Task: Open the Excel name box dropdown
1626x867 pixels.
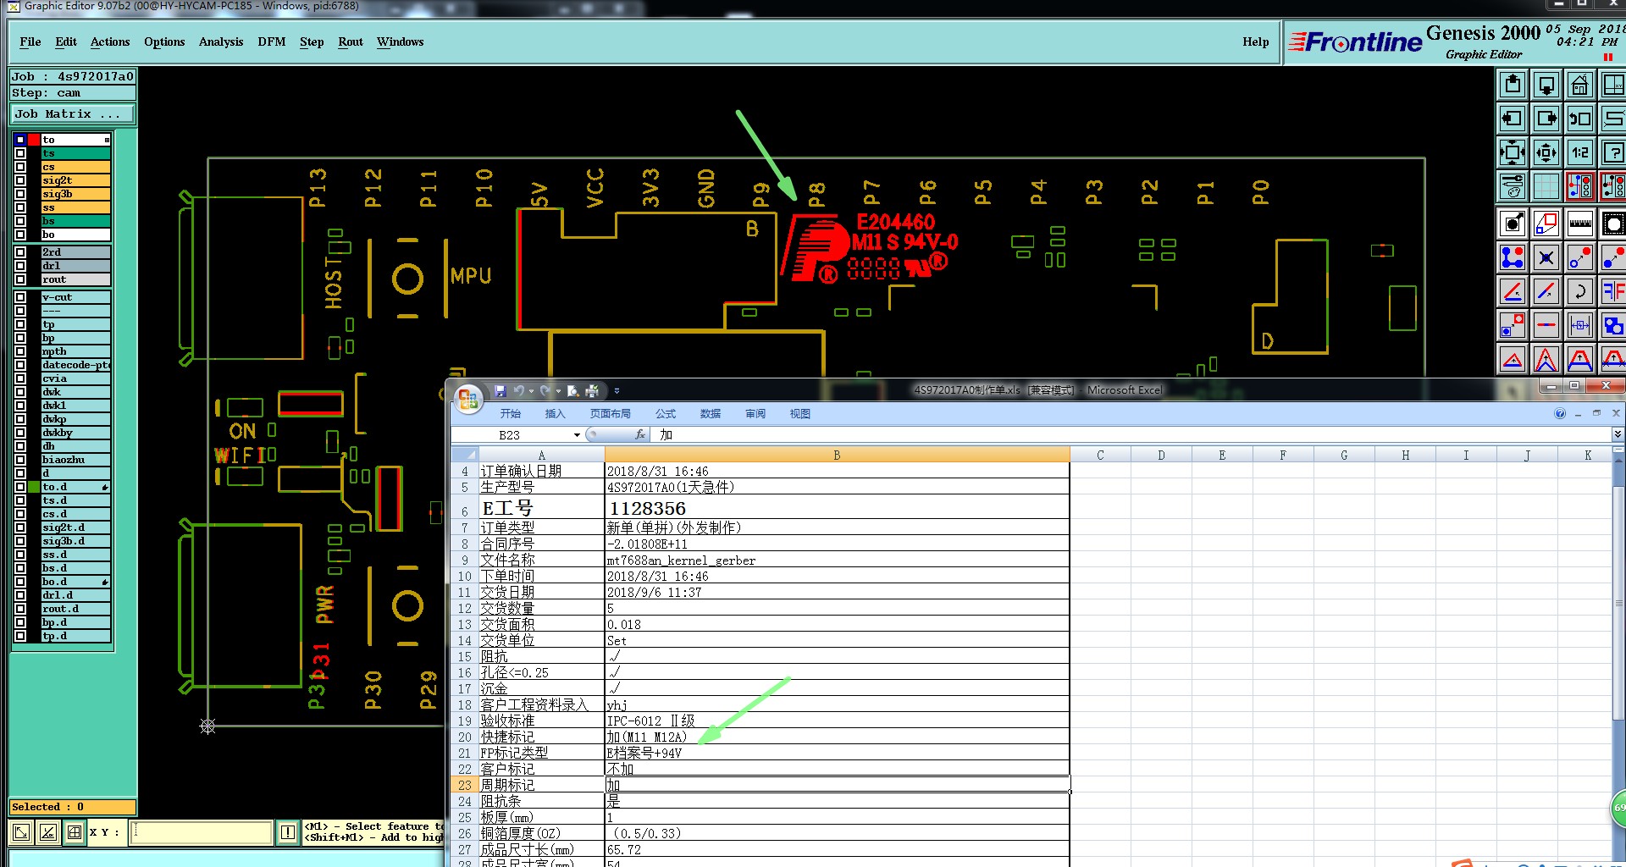Action: 577,435
